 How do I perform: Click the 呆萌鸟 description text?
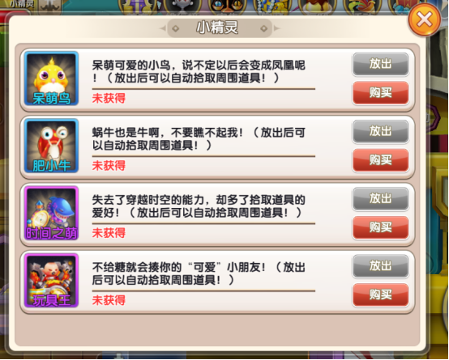point(199,71)
